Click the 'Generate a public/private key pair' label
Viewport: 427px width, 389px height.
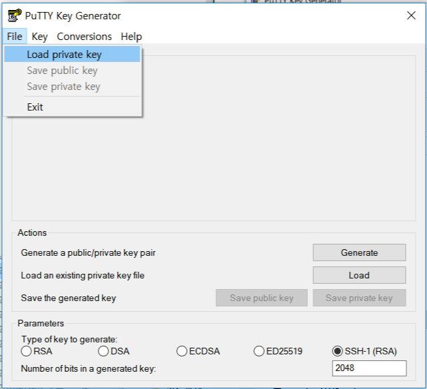coord(88,252)
